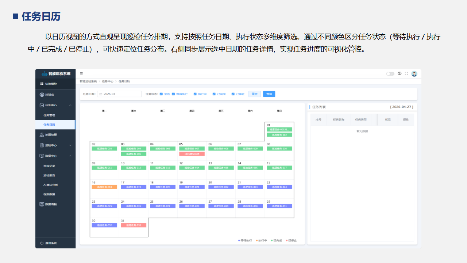Open orange task 巡检任务-018 on day 16

104,187
